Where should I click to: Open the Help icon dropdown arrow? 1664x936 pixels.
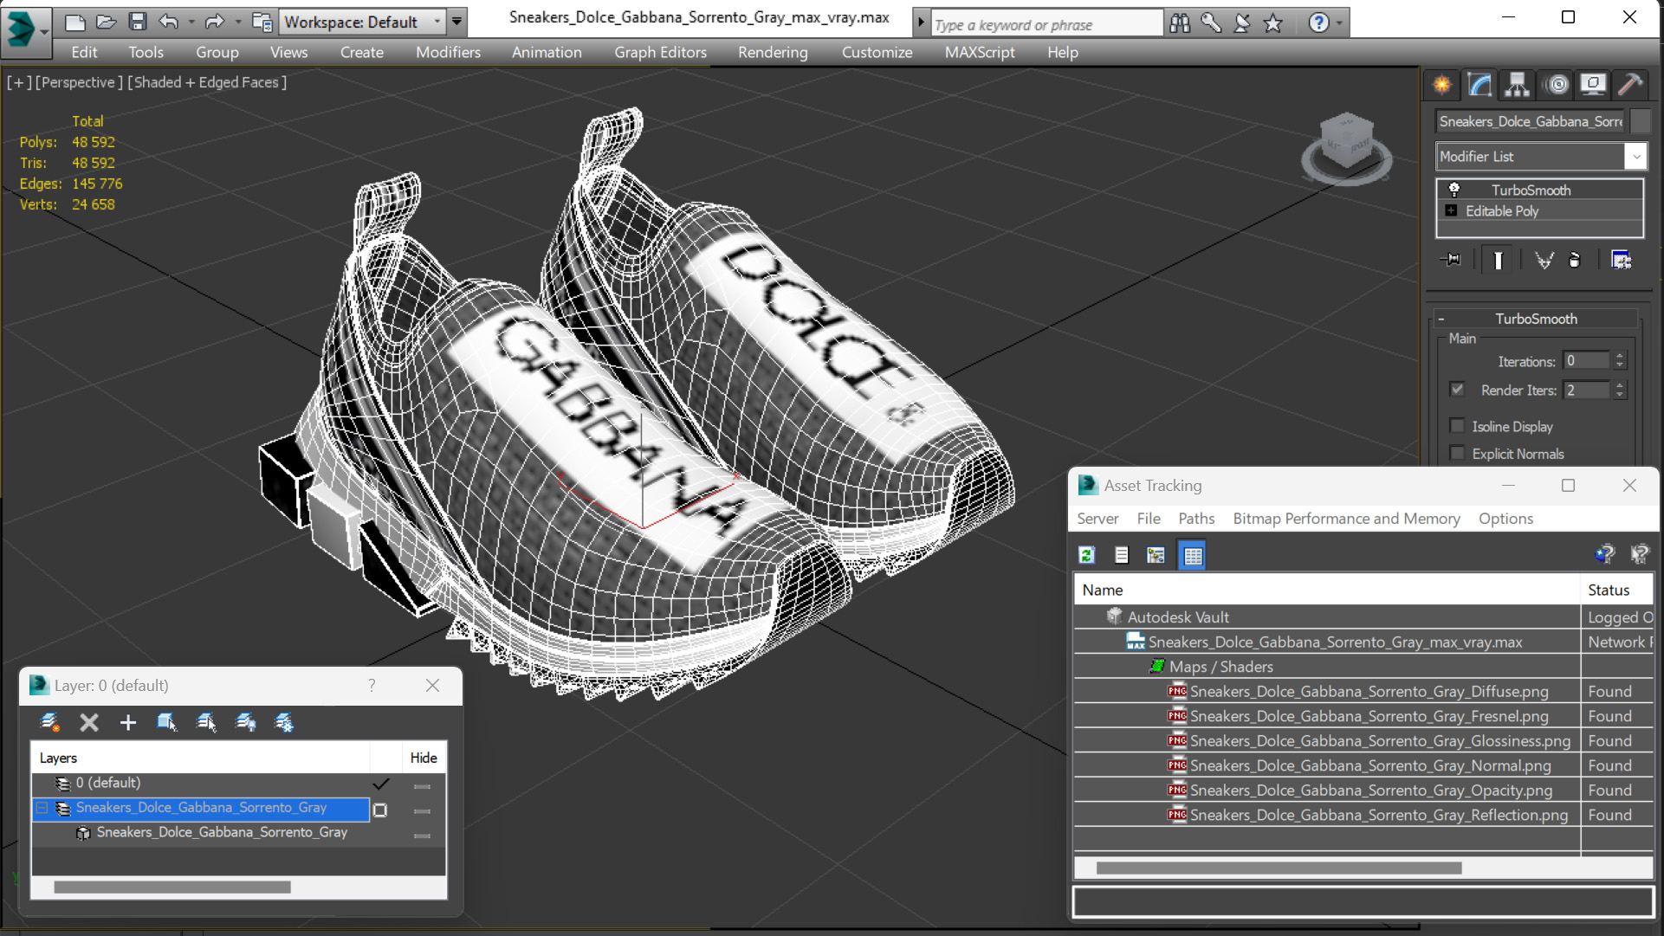pos(1339,23)
